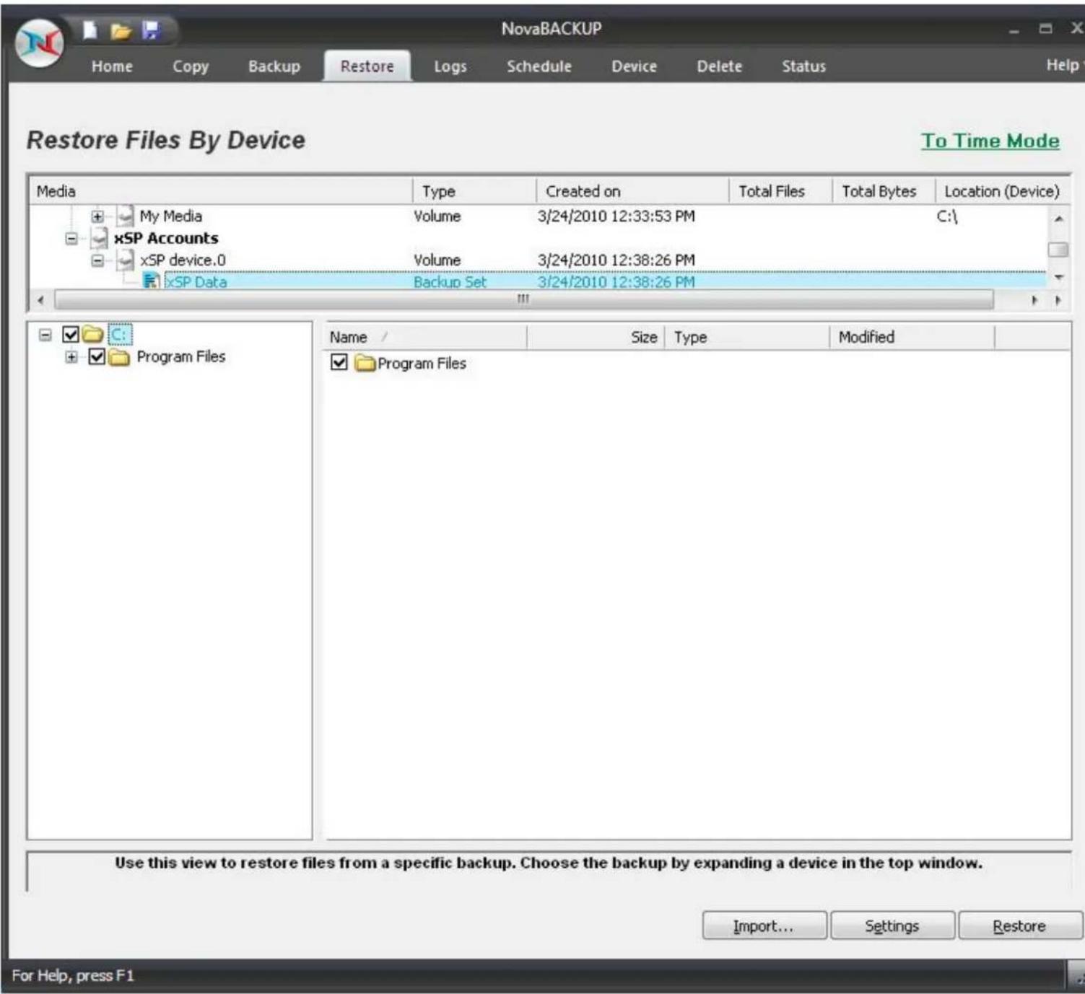This screenshot has height=994, width=1085.
Task: Click the Save floppy disk icon
Action: (x=150, y=30)
